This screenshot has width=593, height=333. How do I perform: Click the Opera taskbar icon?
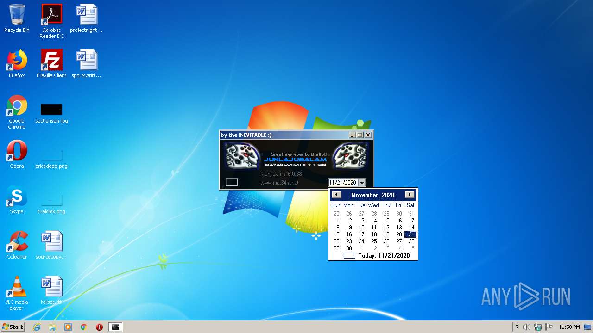click(x=100, y=327)
